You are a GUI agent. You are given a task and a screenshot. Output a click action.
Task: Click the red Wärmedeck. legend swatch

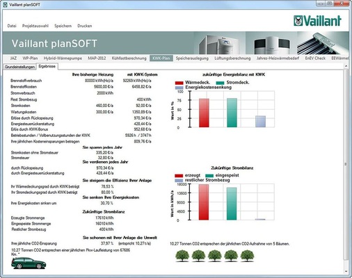coord(179,83)
